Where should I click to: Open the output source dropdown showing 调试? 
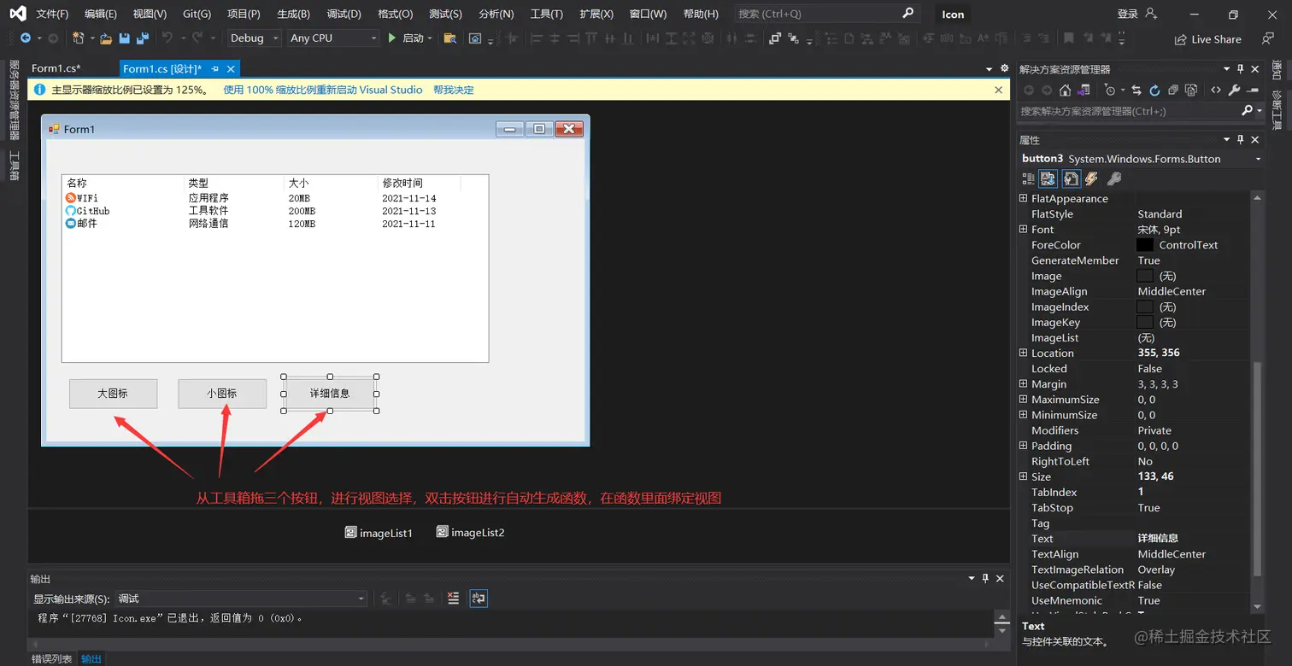click(242, 599)
